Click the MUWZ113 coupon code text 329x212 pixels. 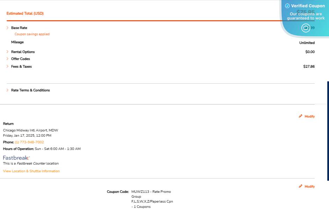pyautogui.click(x=138, y=192)
